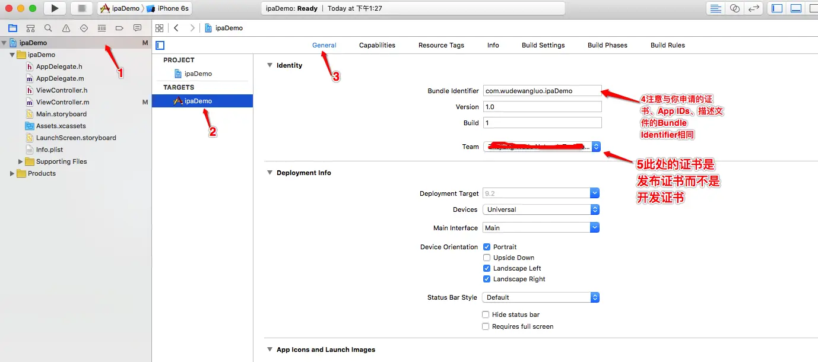Click ipaDemo in the jump bar
This screenshot has width=818, height=362.
[x=224, y=28]
